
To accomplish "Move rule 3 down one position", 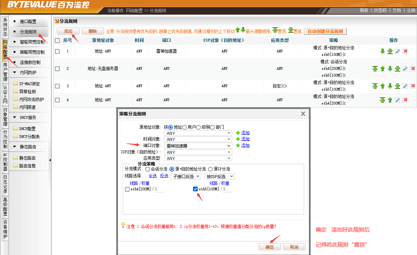I will (x=390, y=86).
